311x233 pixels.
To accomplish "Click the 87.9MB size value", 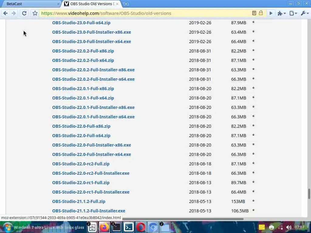I will [239, 22].
